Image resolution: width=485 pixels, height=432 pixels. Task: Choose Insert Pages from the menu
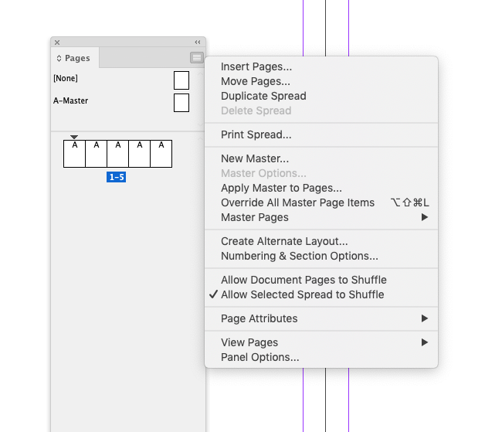tap(256, 66)
